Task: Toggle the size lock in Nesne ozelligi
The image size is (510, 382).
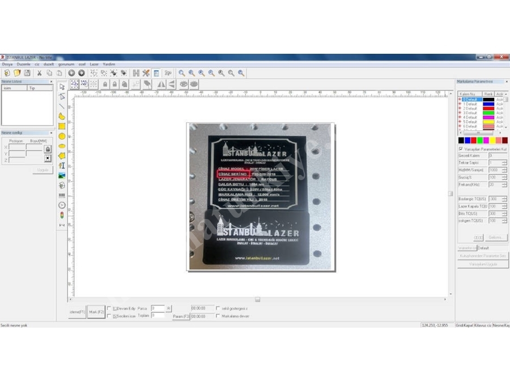Action: click(x=48, y=149)
